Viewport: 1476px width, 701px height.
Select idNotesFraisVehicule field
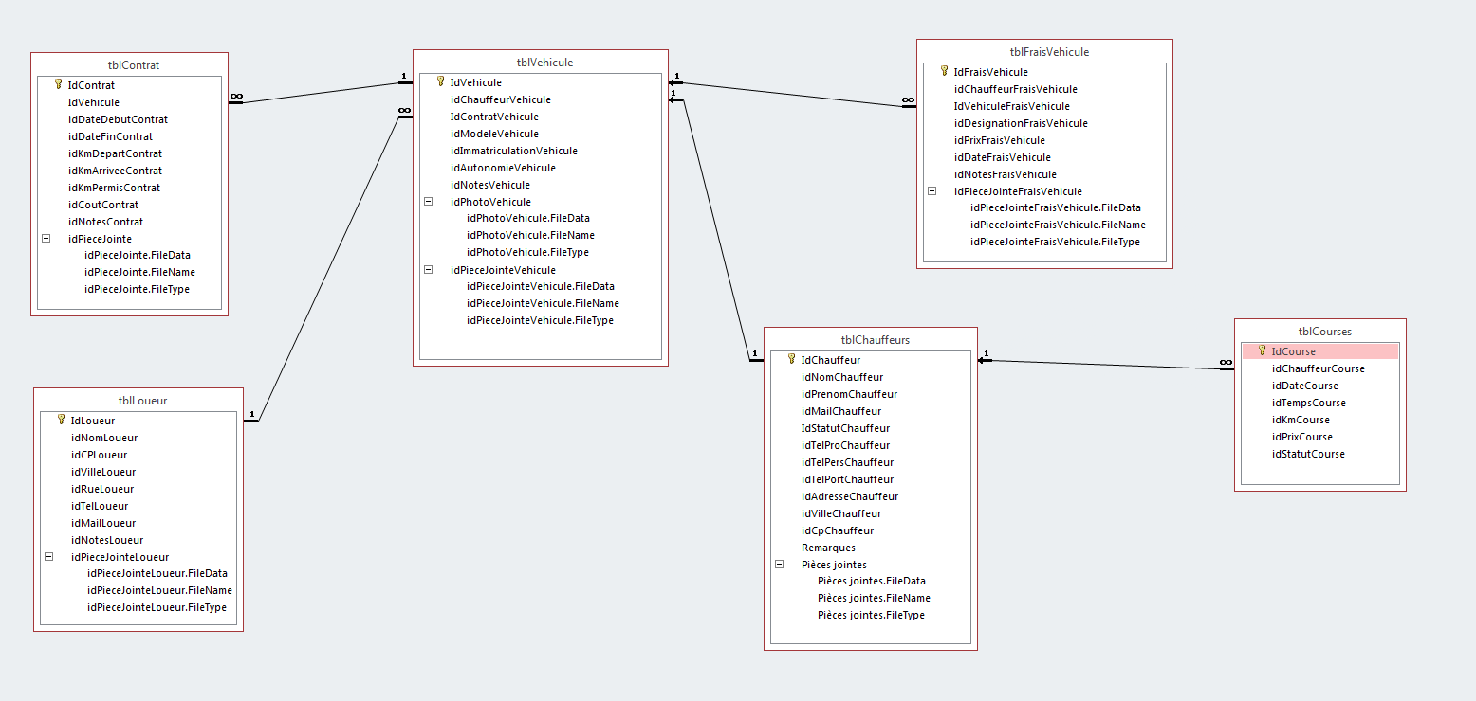pyautogui.click(x=1005, y=174)
